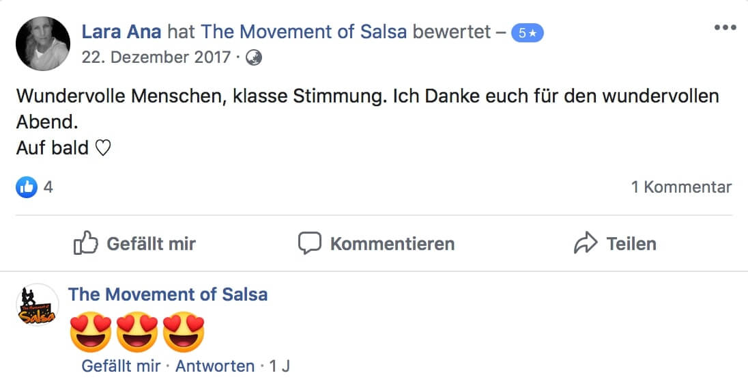
Task: Open the 22. Dezember 2017 post timestamp
Action: pos(156,57)
